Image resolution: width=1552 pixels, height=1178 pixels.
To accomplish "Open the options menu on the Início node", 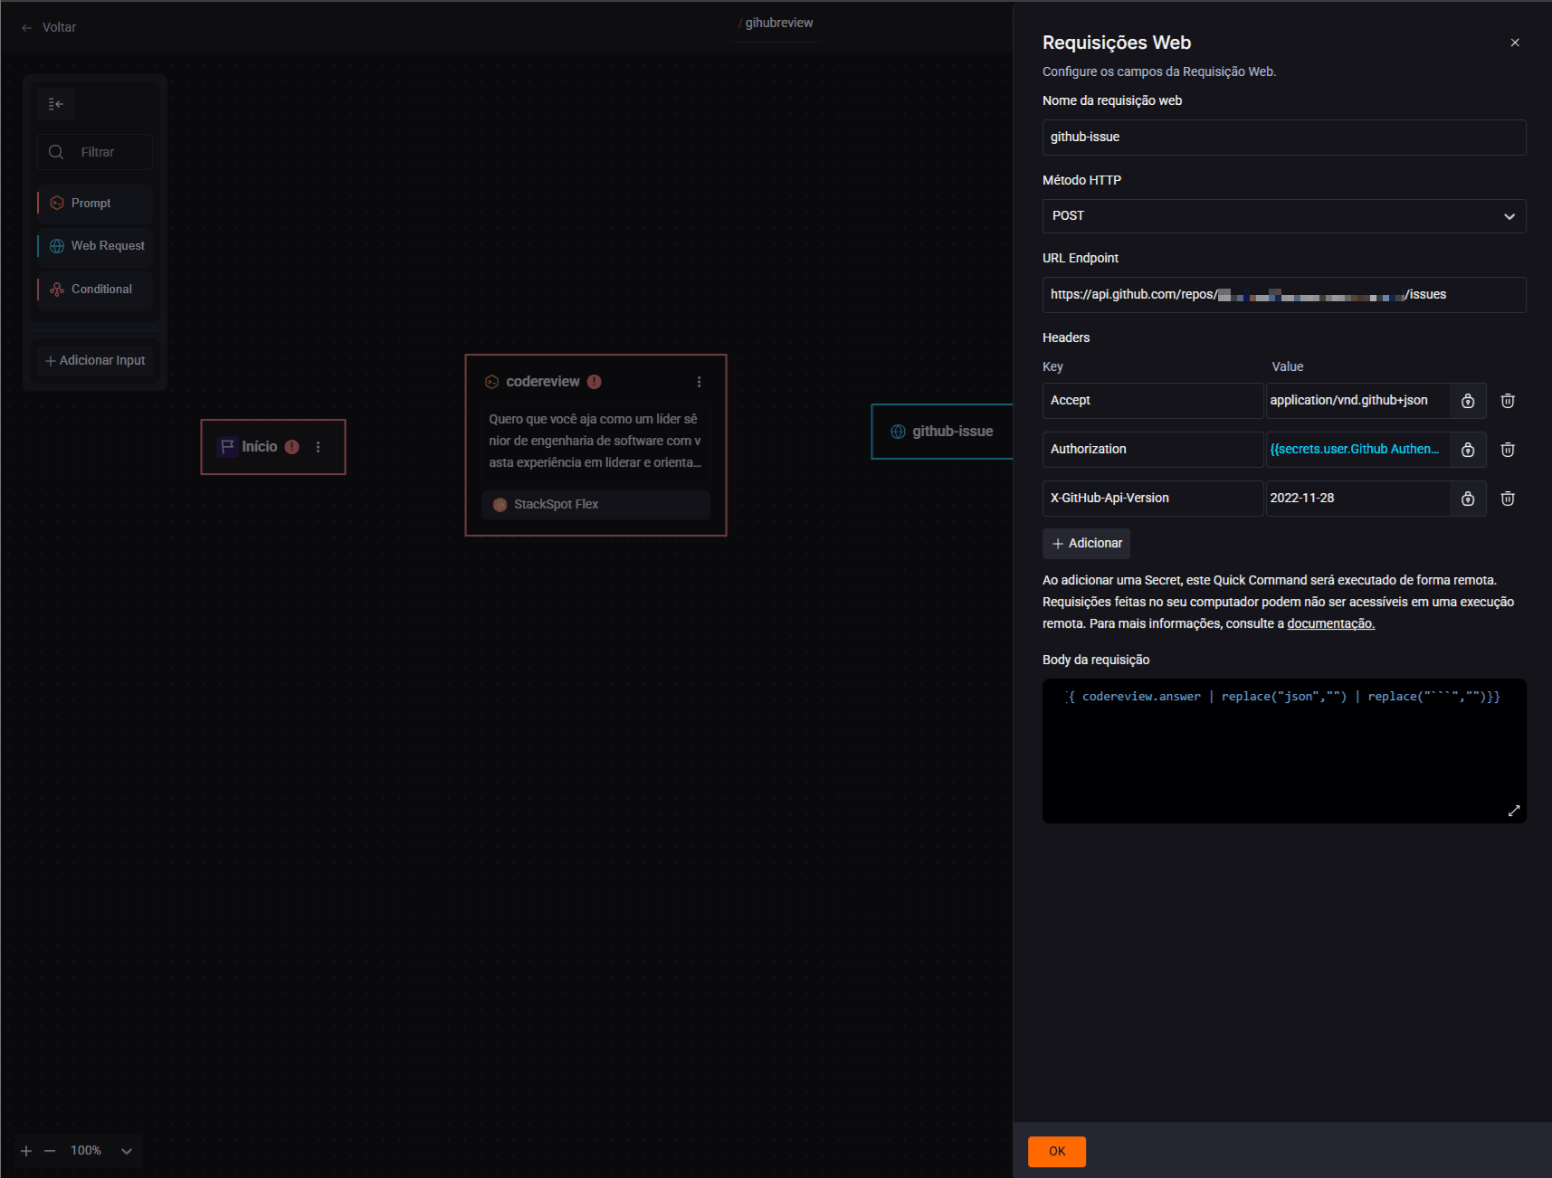I will click(x=317, y=446).
